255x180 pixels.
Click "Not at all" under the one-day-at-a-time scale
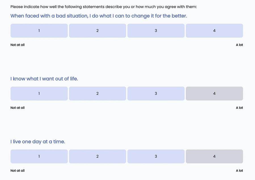(18, 171)
